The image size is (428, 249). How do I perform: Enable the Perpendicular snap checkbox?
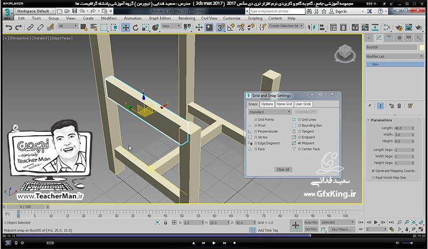coord(256,131)
